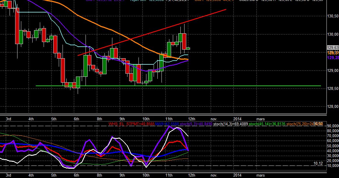The image size is (339, 178).
Task: Click the 130,00 price axis label
Action: [x=333, y=34]
